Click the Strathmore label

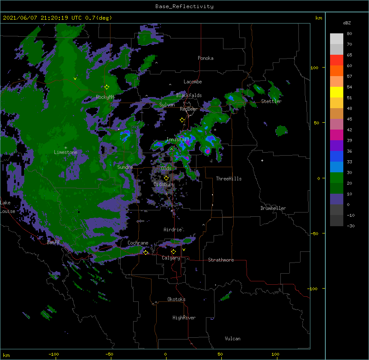221,260
